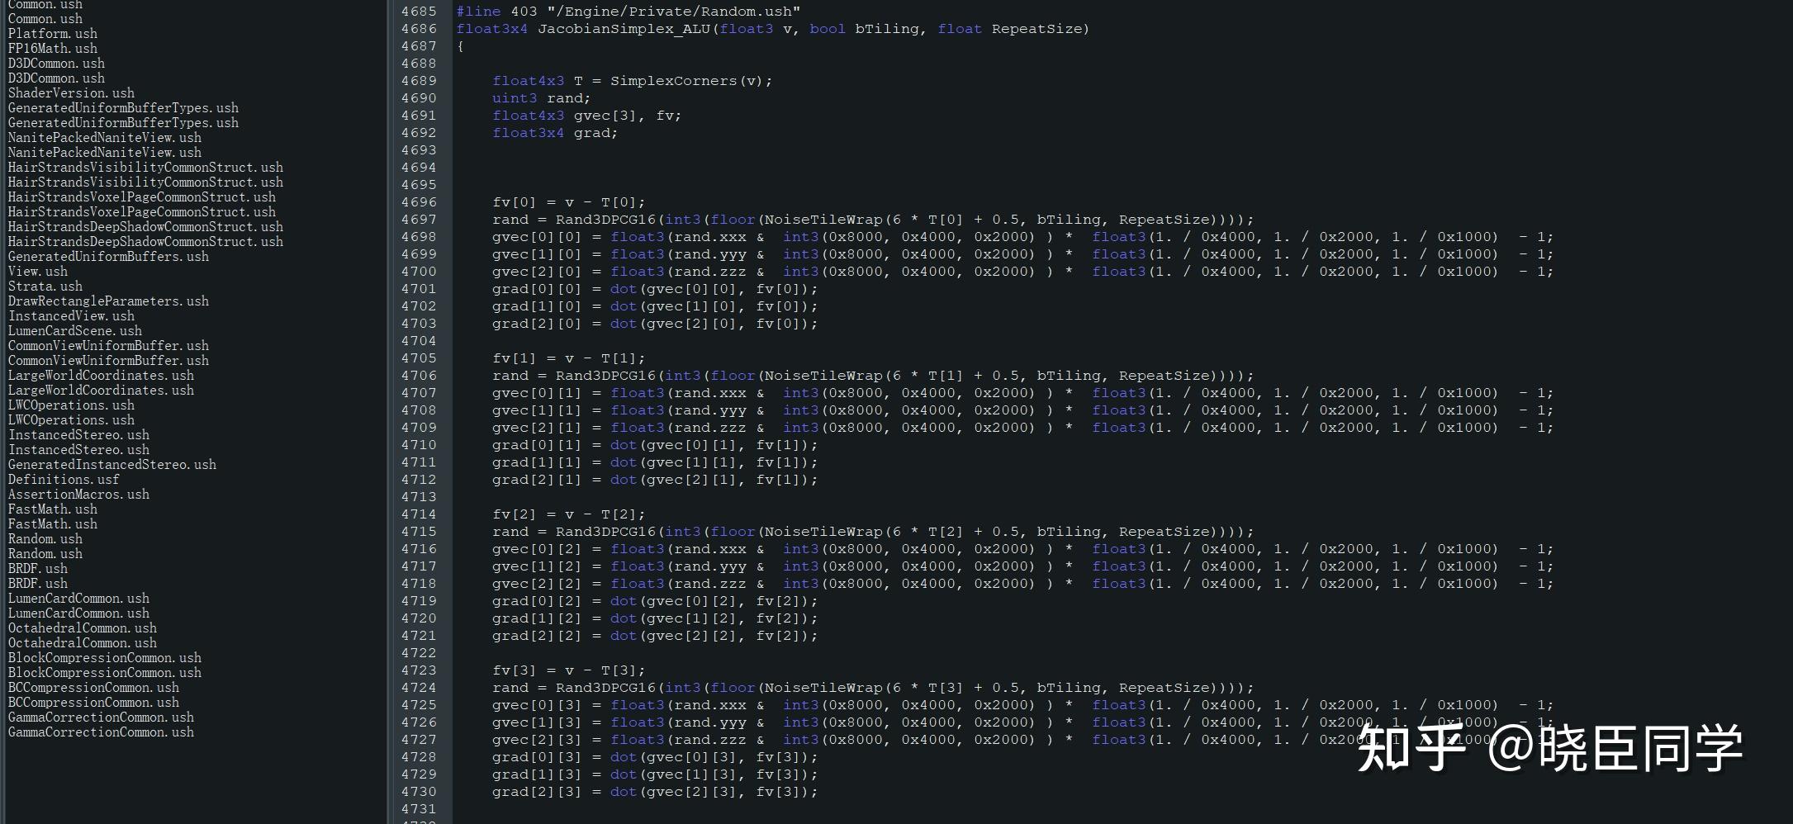
Task: Click the 'float4x3 gvec[3], fv;' line
Action: 587,116
